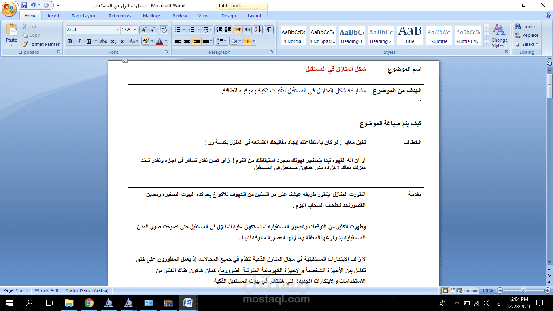Open the References tab
The height and width of the screenshot is (311, 553).
(120, 16)
